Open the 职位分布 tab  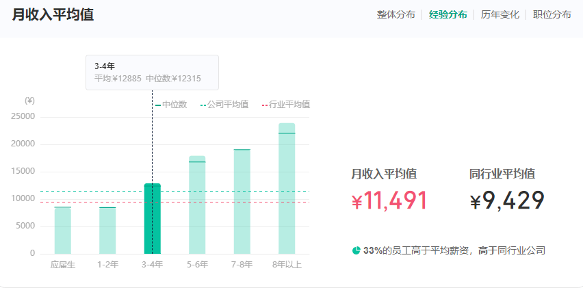point(552,14)
